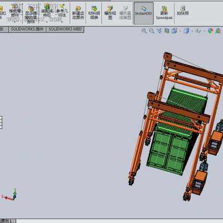Expand Display Style dropdown arrow
Viewport: 223px width, 223px height.
click(x=192, y=31)
